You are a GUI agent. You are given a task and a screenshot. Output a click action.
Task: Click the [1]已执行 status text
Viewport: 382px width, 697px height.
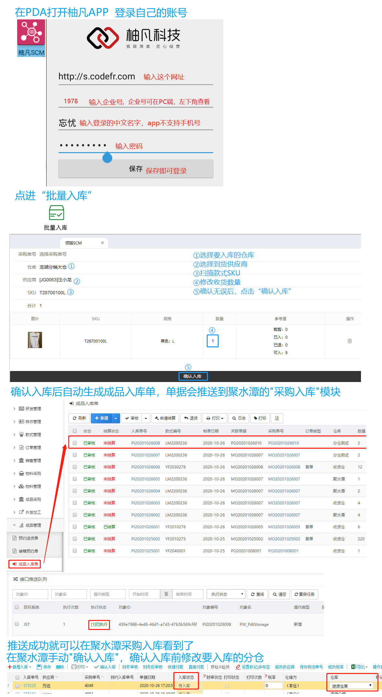coord(99,624)
